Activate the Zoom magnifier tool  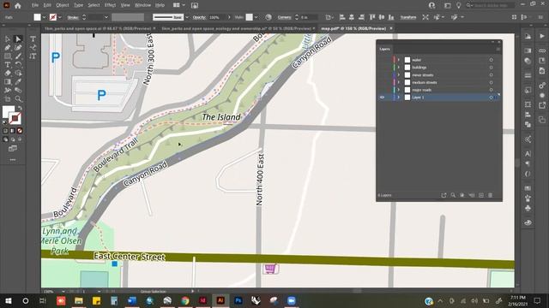point(18,99)
